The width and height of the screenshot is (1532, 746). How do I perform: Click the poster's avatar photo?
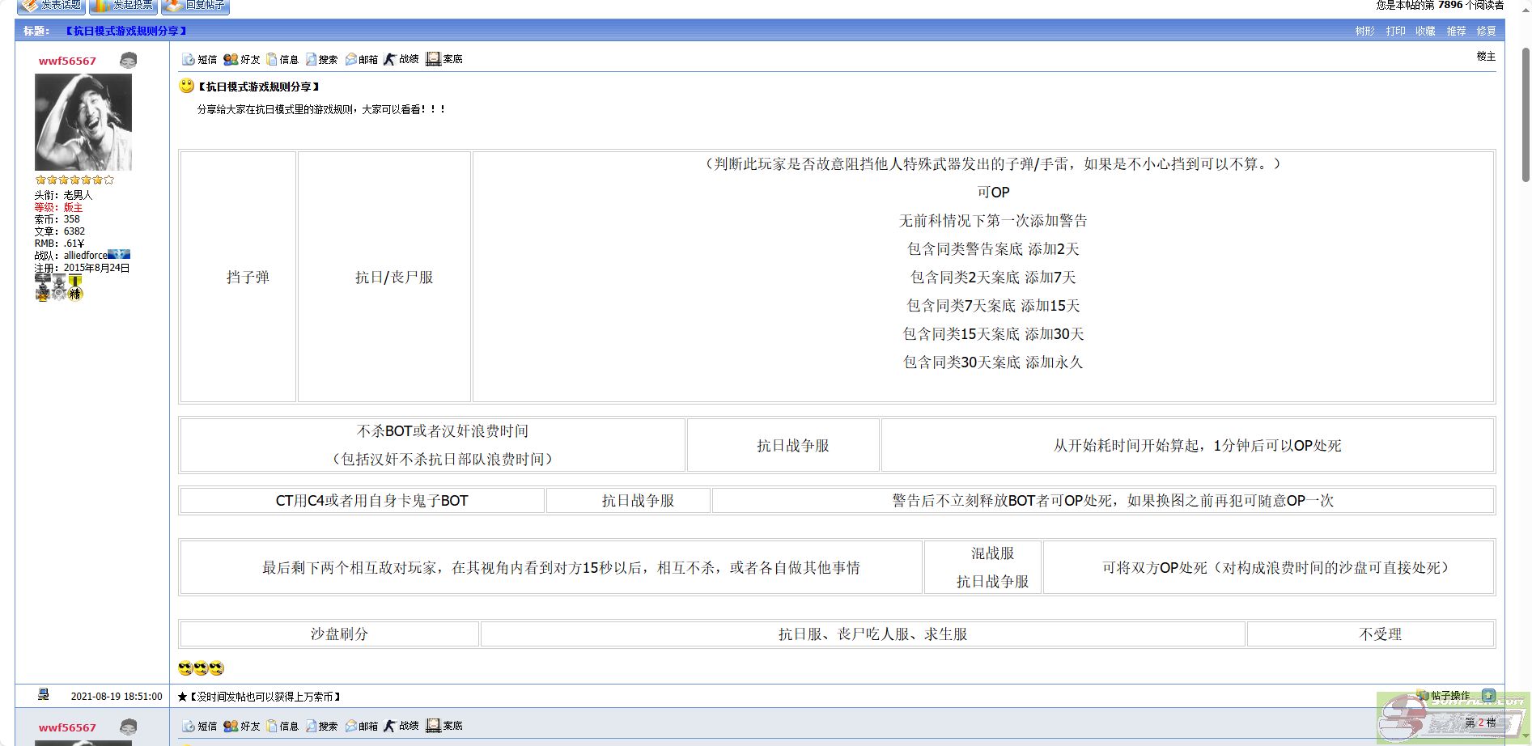click(x=83, y=122)
